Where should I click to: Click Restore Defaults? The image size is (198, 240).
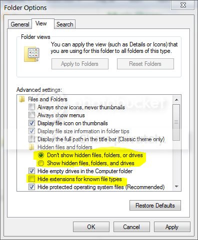click(x=155, y=206)
